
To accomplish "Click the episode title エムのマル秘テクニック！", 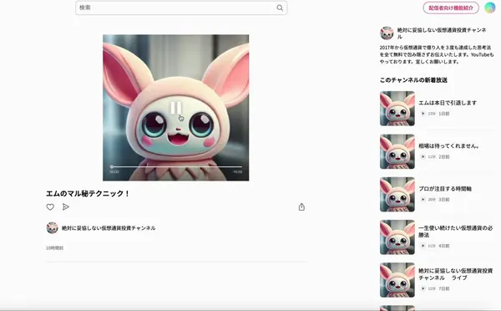I will (88, 194).
